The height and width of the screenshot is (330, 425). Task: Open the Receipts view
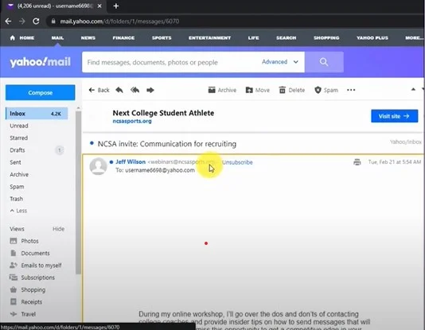click(x=26, y=302)
